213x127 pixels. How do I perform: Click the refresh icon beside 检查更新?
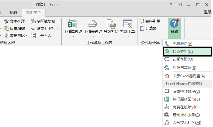point(167,51)
